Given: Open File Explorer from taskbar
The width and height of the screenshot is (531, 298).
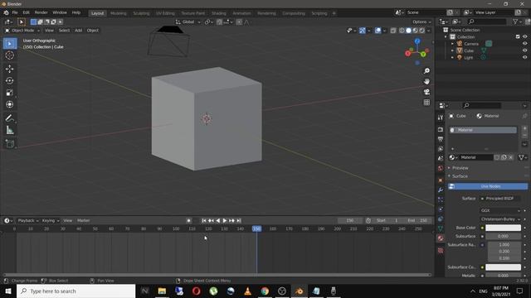Looking at the screenshot, I should click(162, 291).
